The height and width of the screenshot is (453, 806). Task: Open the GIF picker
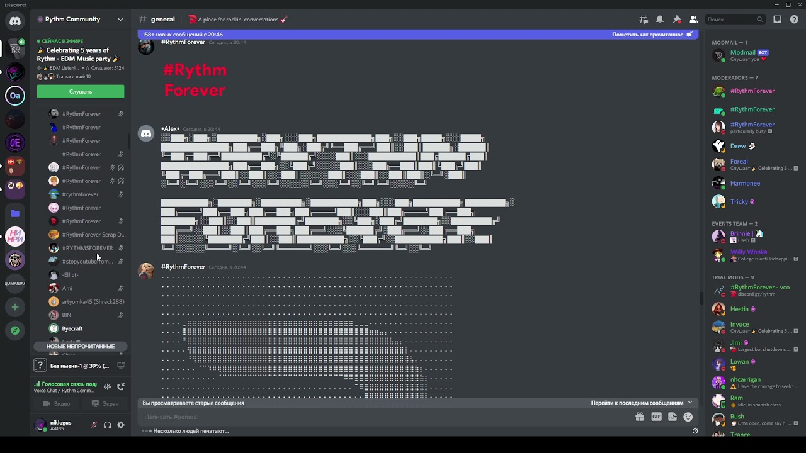(x=656, y=417)
